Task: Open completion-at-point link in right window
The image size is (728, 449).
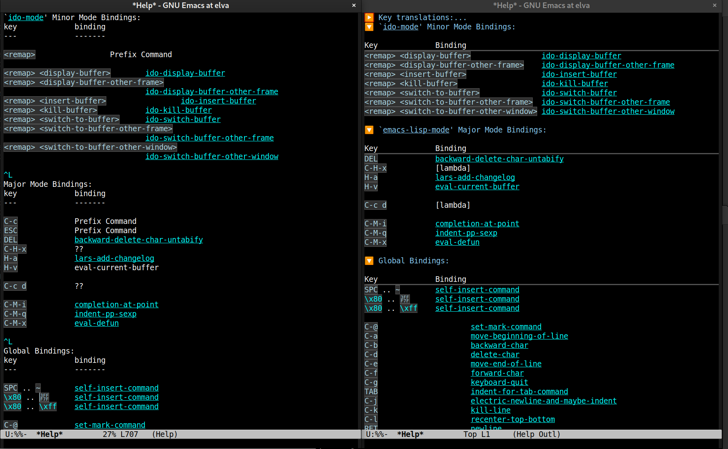Action: (477, 223)
